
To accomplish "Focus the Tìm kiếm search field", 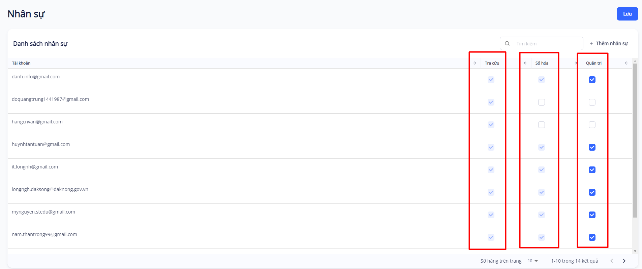I will click(548, 43).
